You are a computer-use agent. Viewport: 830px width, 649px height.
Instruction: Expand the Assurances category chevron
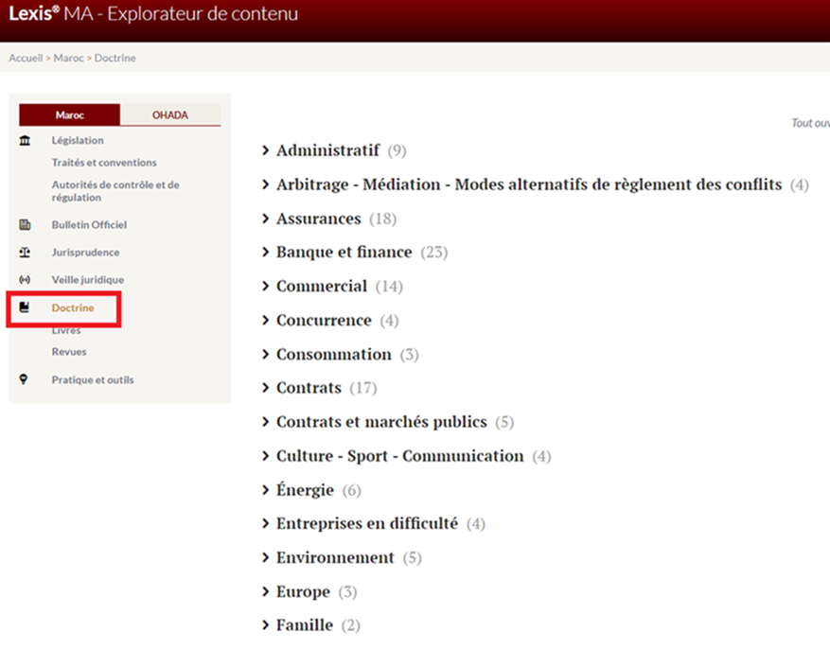click(266, 219)
